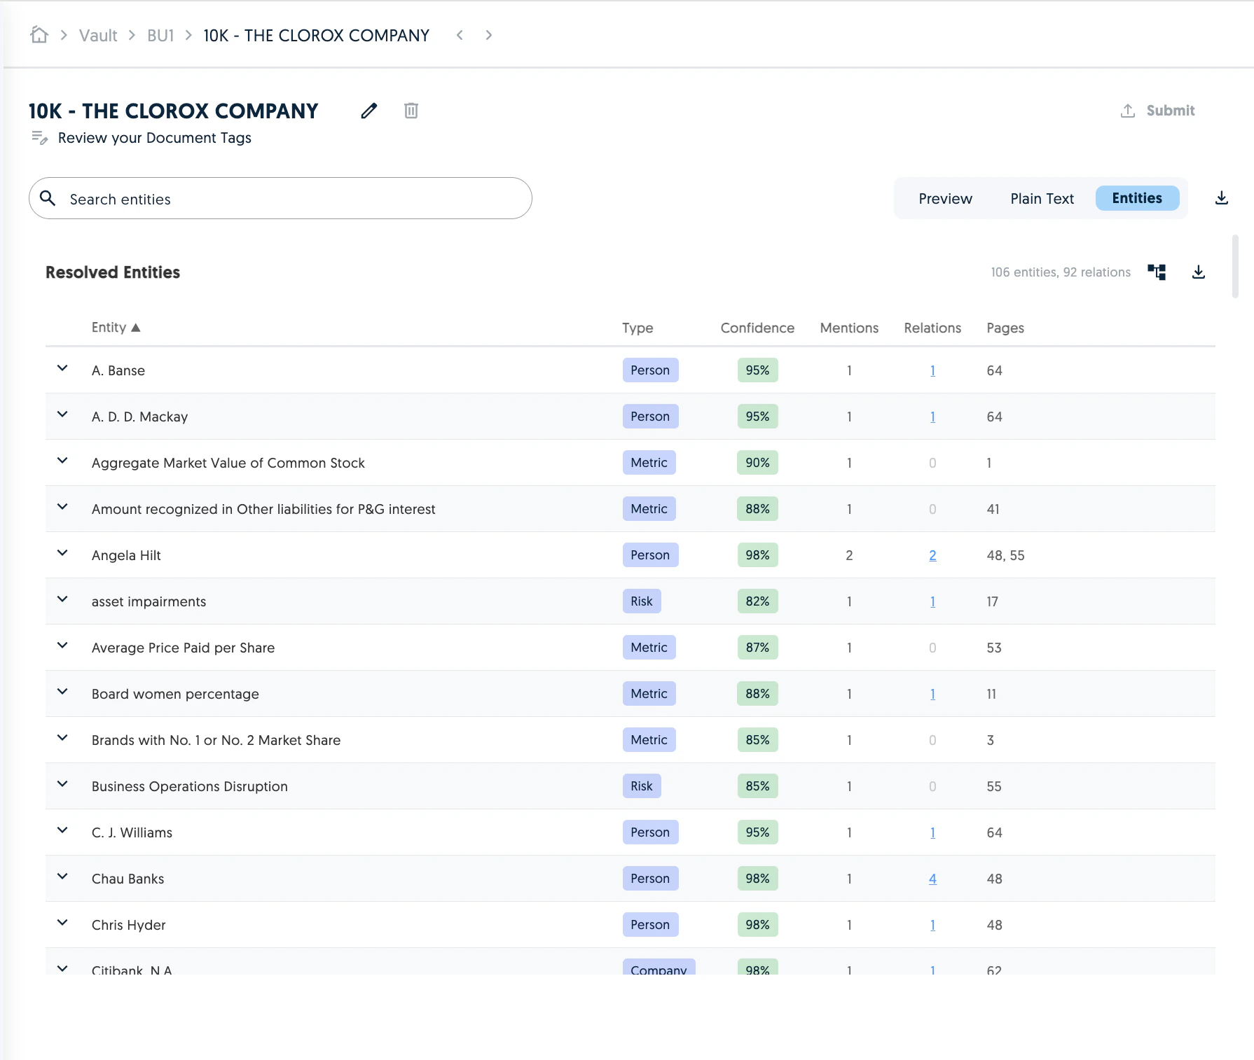Expand Average Price Paid per Share row
This screenshot has height=1060, width=1254.
[x=62, y=646]
